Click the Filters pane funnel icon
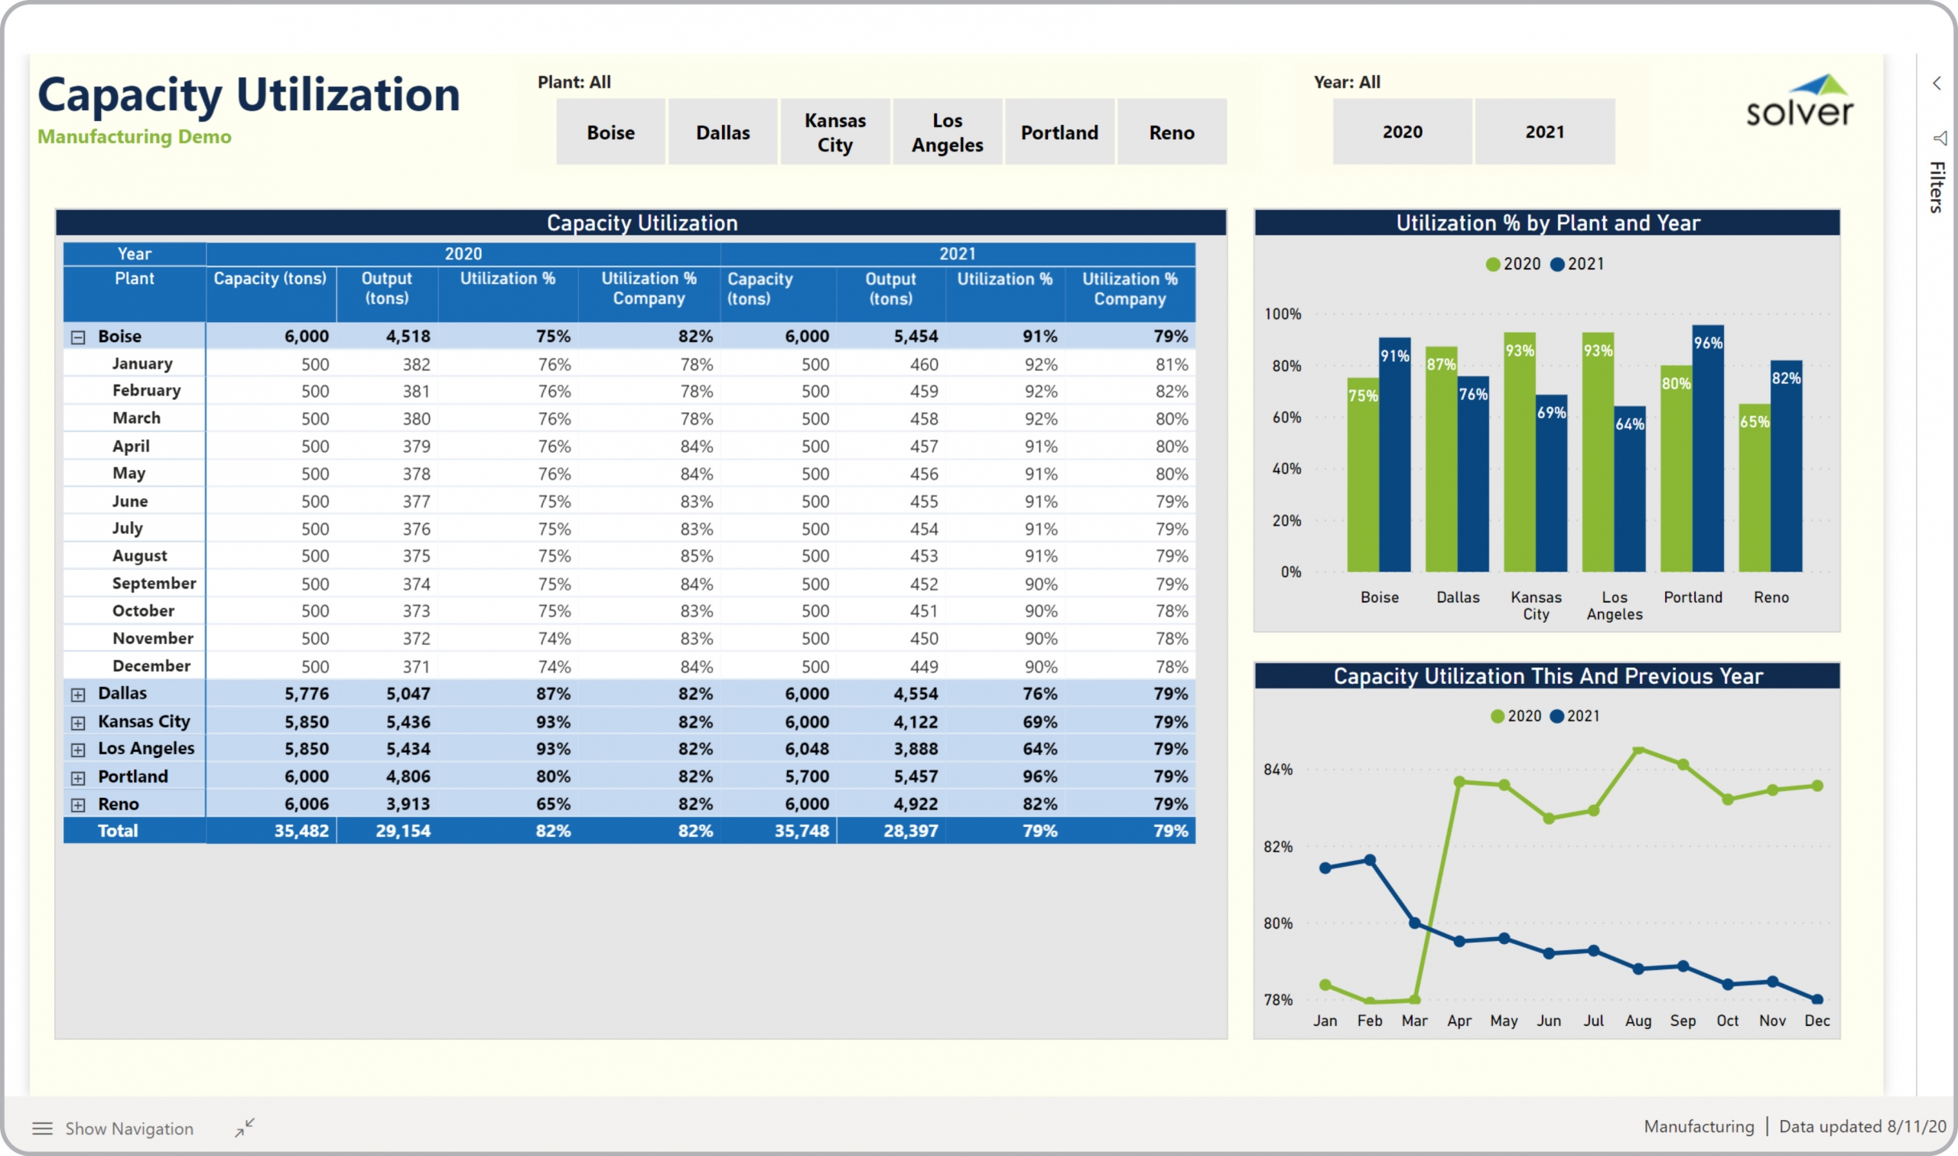 pos(1940,138)
